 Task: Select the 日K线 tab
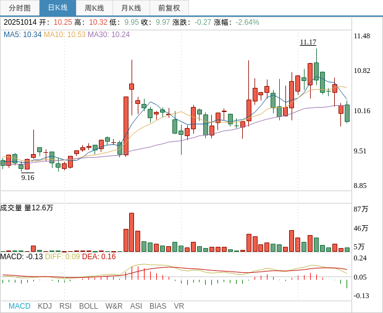pyautogui.click(x=57, y=8)
